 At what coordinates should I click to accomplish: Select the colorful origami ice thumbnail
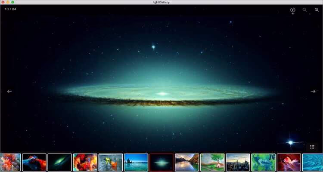[111, 163]
